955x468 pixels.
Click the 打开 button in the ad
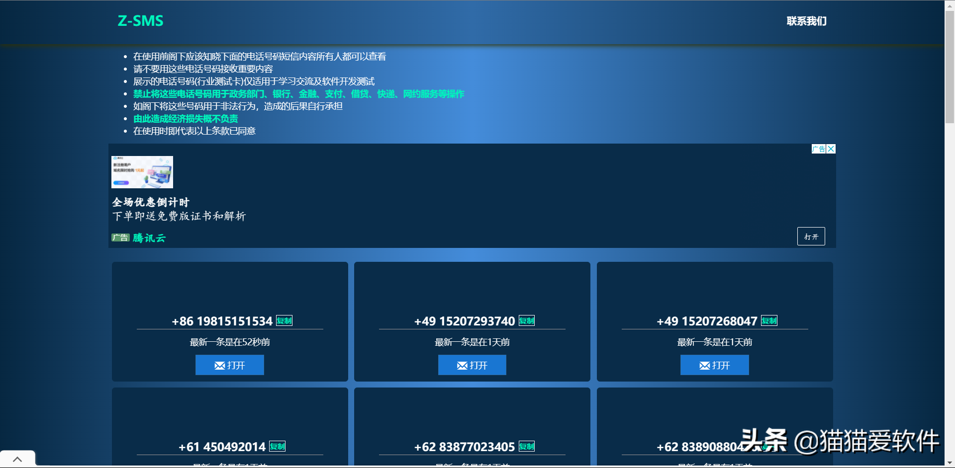(811, 236)
